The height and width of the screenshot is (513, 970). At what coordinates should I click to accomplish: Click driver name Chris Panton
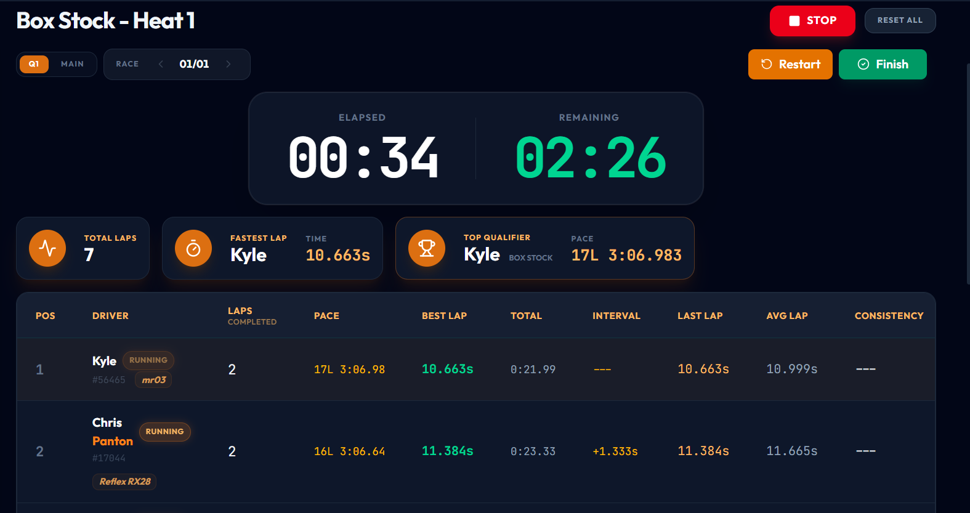pyautogui.click(x=112, y=432)
